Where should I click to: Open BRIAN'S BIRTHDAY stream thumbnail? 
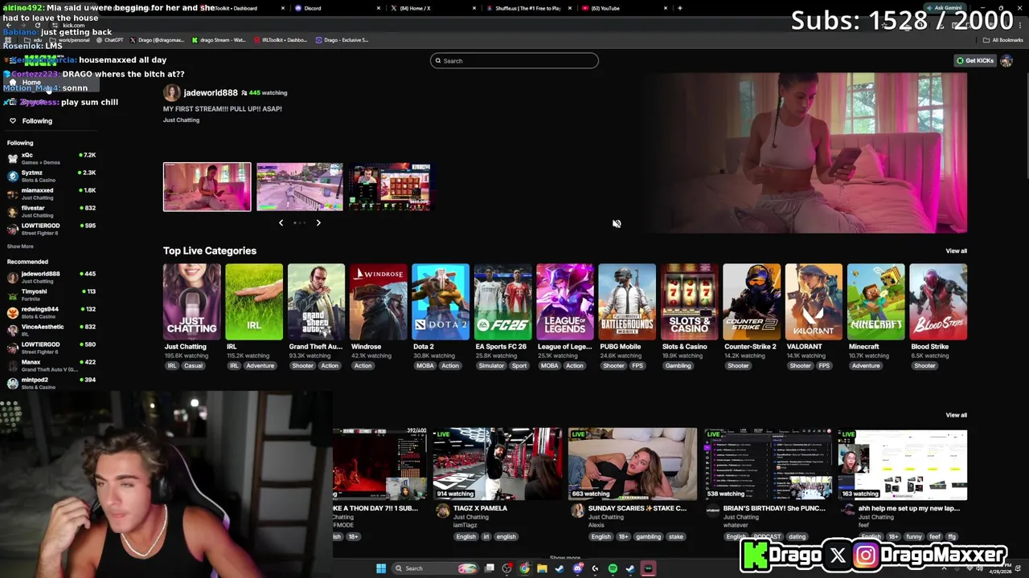click(x=768, y=464)
